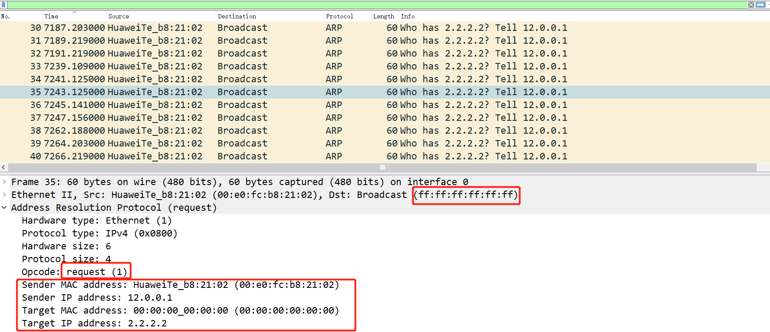Viewport: 770px width, 332px height.
Task: Select highlighted packet 35 at 7243.125000
Action: [x=385, y=92]
